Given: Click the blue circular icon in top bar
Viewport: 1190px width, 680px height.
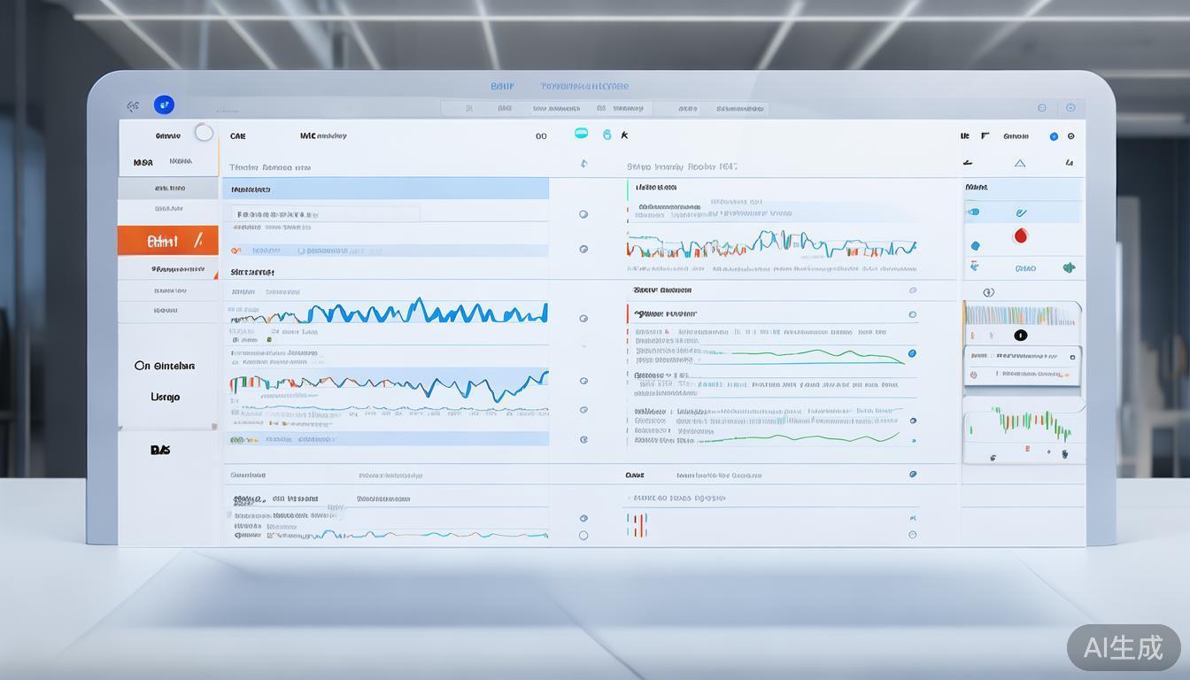Looking at the screenshot, I should point(164,105).
